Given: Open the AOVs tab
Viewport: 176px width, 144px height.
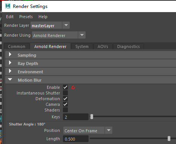Looking at the screenshot, I should [x=103, y=46].
